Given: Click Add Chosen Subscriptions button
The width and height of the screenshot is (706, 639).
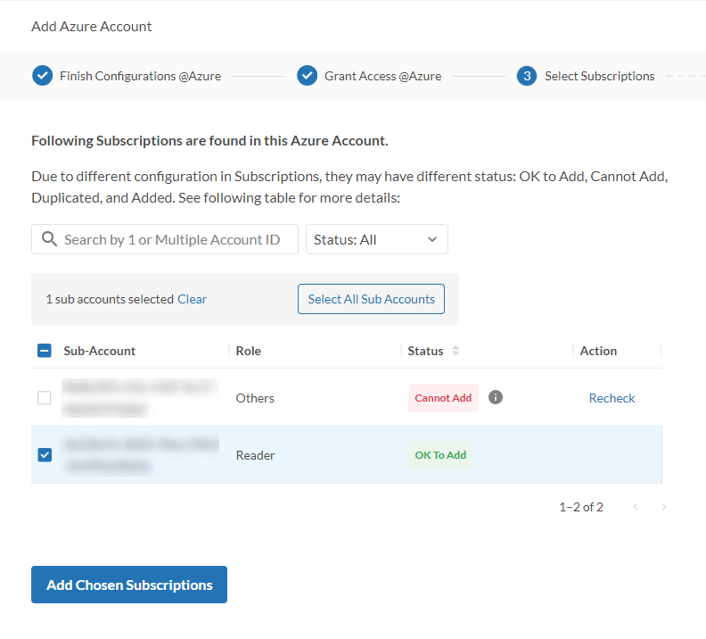Looking at the screenshot, I should (x=129, y=585).
